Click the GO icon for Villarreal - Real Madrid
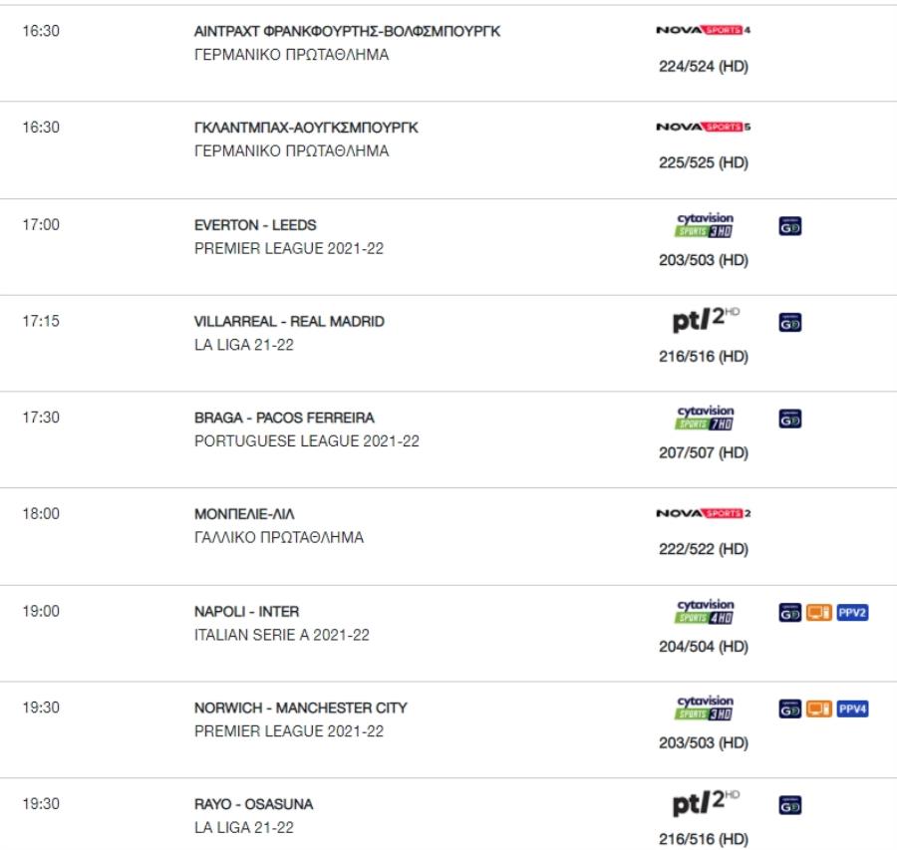Screen dimensions: 897x850 pyautogui.click(x=790, y=323)
